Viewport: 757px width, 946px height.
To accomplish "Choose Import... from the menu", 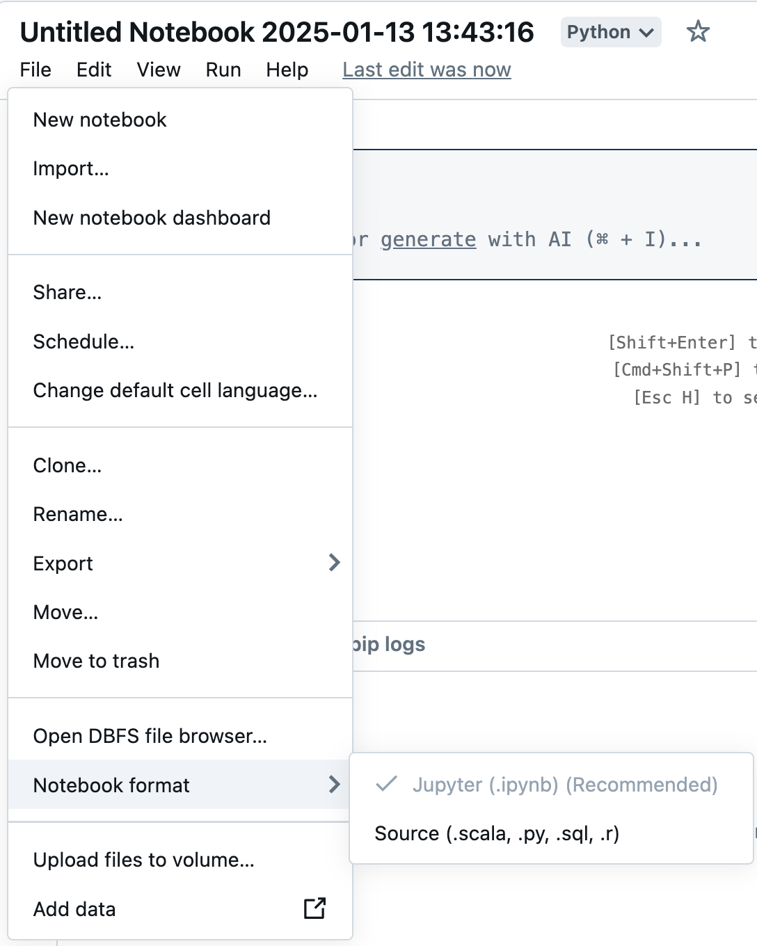I will tap(71, 168).
